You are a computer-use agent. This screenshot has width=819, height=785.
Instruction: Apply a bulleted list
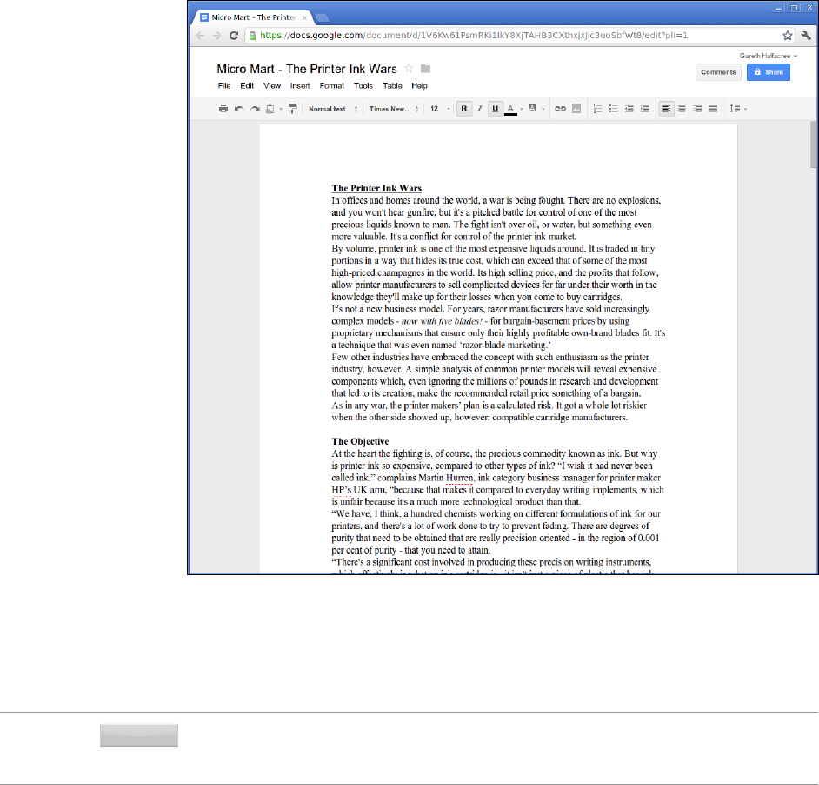[x=614, y=109]
